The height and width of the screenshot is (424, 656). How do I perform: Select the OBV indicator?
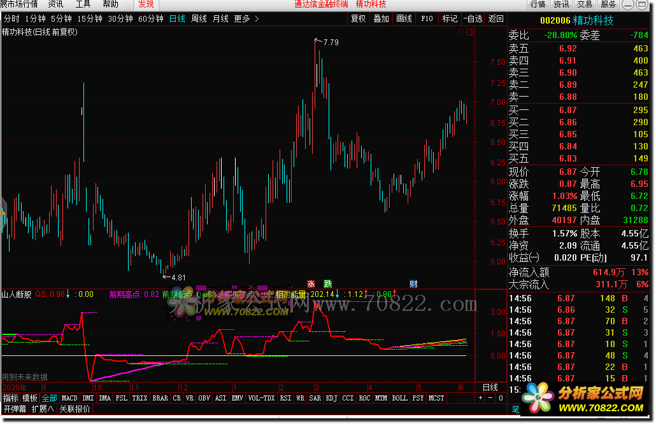click(204, 398)
